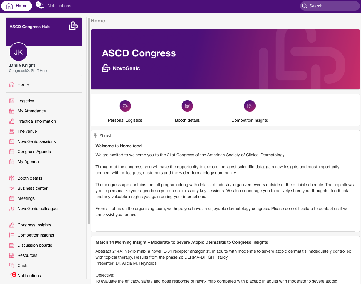Click the Resources icon in sidebar
Viewport: 361px width, 284px height.
pos(12,255)
